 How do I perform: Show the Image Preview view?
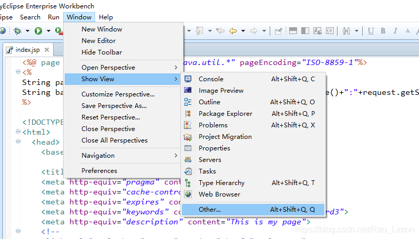tap(253, 90)
